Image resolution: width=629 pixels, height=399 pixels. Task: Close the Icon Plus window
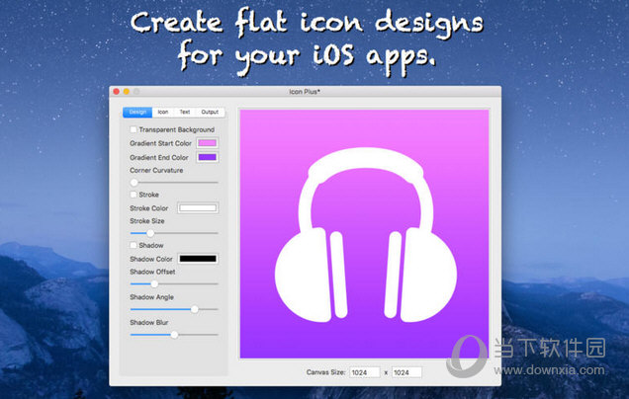pyautogui.click(x=117, y=92)
